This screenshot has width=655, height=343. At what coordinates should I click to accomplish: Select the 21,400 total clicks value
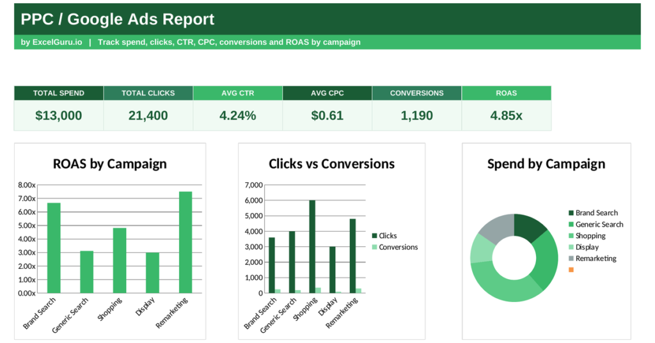tap(148, 115)
